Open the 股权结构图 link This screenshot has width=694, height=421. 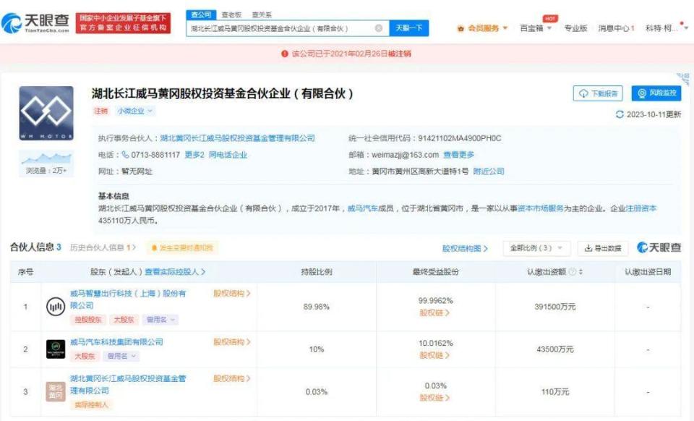[465, 248]
